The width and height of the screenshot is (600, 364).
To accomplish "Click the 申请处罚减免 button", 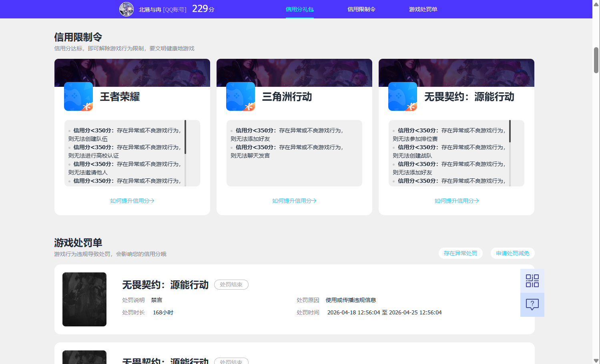I will pyautogui.click(x=513, y=253).
